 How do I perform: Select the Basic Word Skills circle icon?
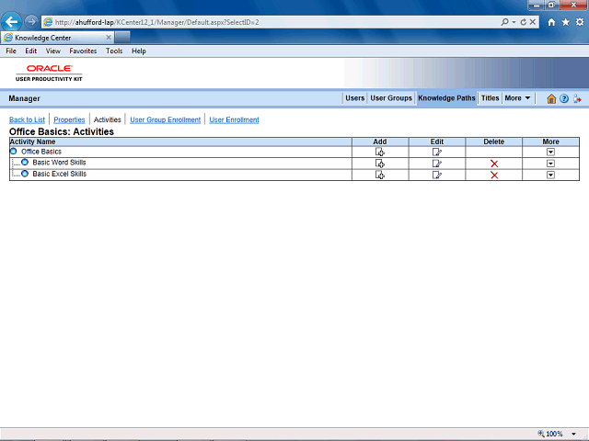(x=25, y=163)
